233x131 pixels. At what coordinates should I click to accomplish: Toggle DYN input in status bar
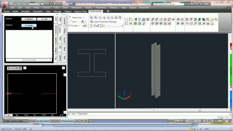(x=77, y=121)
